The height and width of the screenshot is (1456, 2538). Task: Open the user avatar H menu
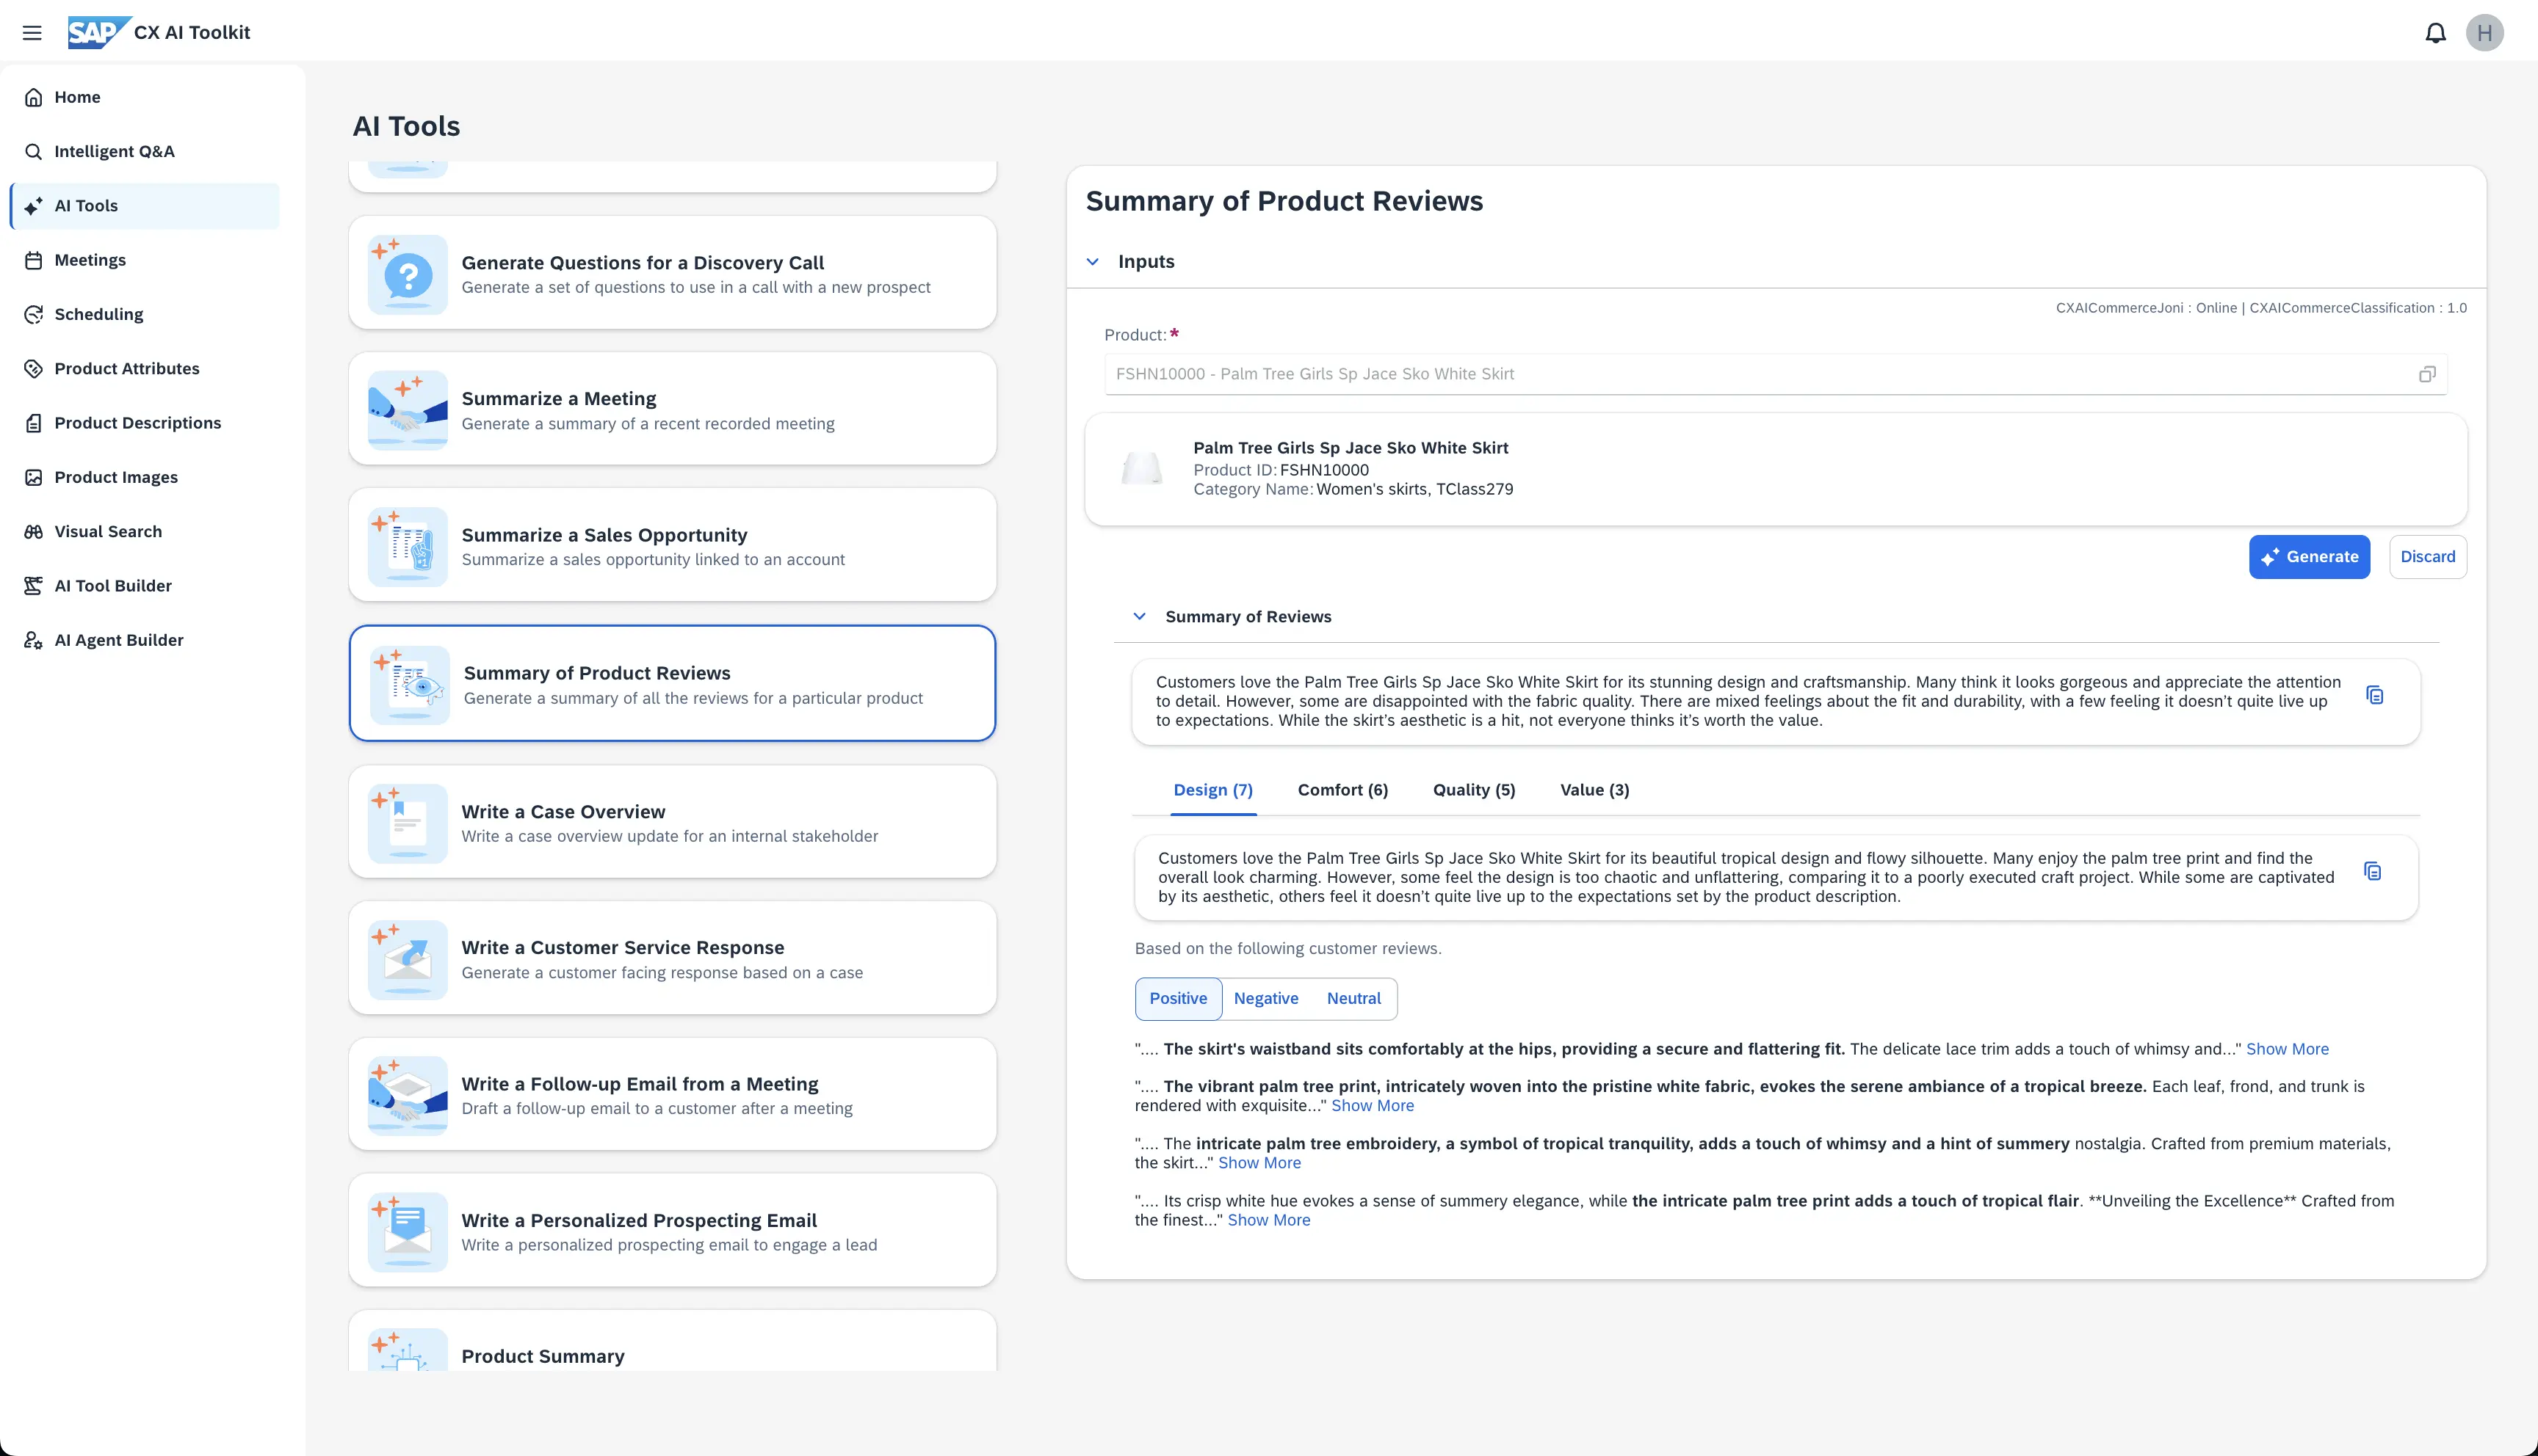[2484, 33]
